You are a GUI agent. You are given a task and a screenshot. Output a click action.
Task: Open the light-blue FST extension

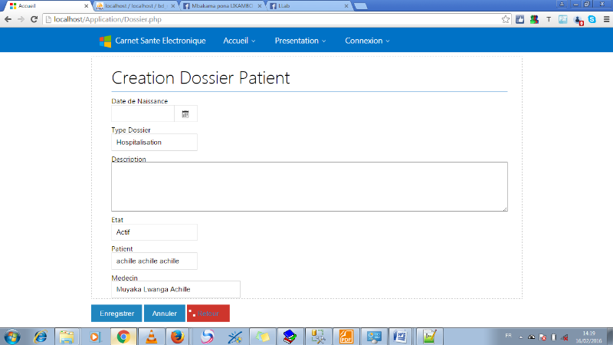tap(563, 19)
